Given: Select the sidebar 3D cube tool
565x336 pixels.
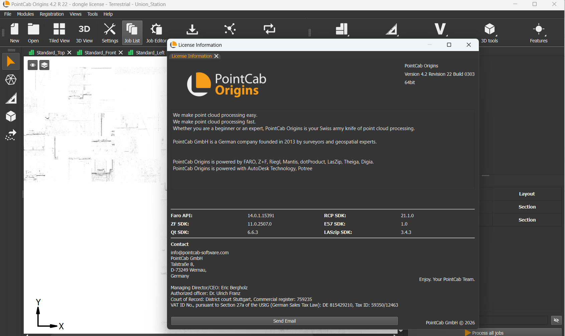Looking at the screenshot, I should (11, 116).
